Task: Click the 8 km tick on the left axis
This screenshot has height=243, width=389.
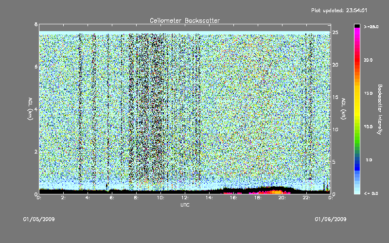Action: click(x=36, y=24)
